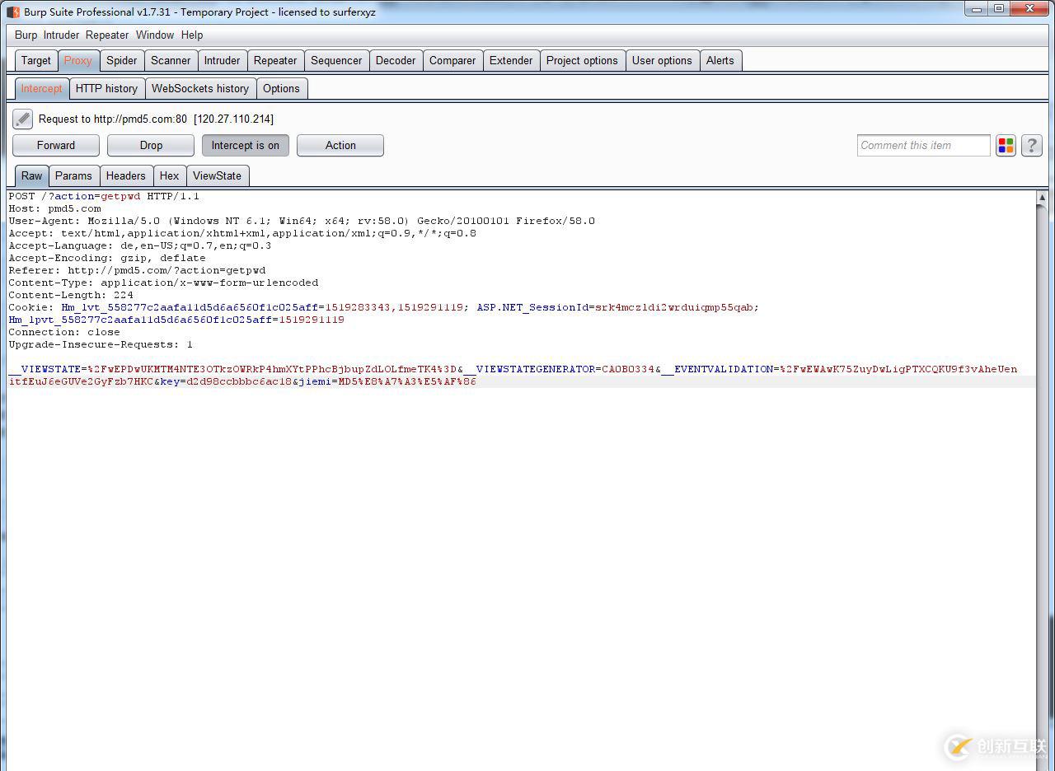Viewport: 1055px width, 771px height.
Task: Switch to the Params view tab
Action: coord(73,176)
